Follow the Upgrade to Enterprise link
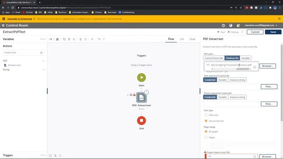Screen dimensions: 283x159 pyautogui.click(x=19, y=19)
